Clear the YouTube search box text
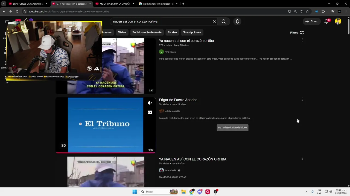Viewport: 350px width, 196px height. point(214,22)
